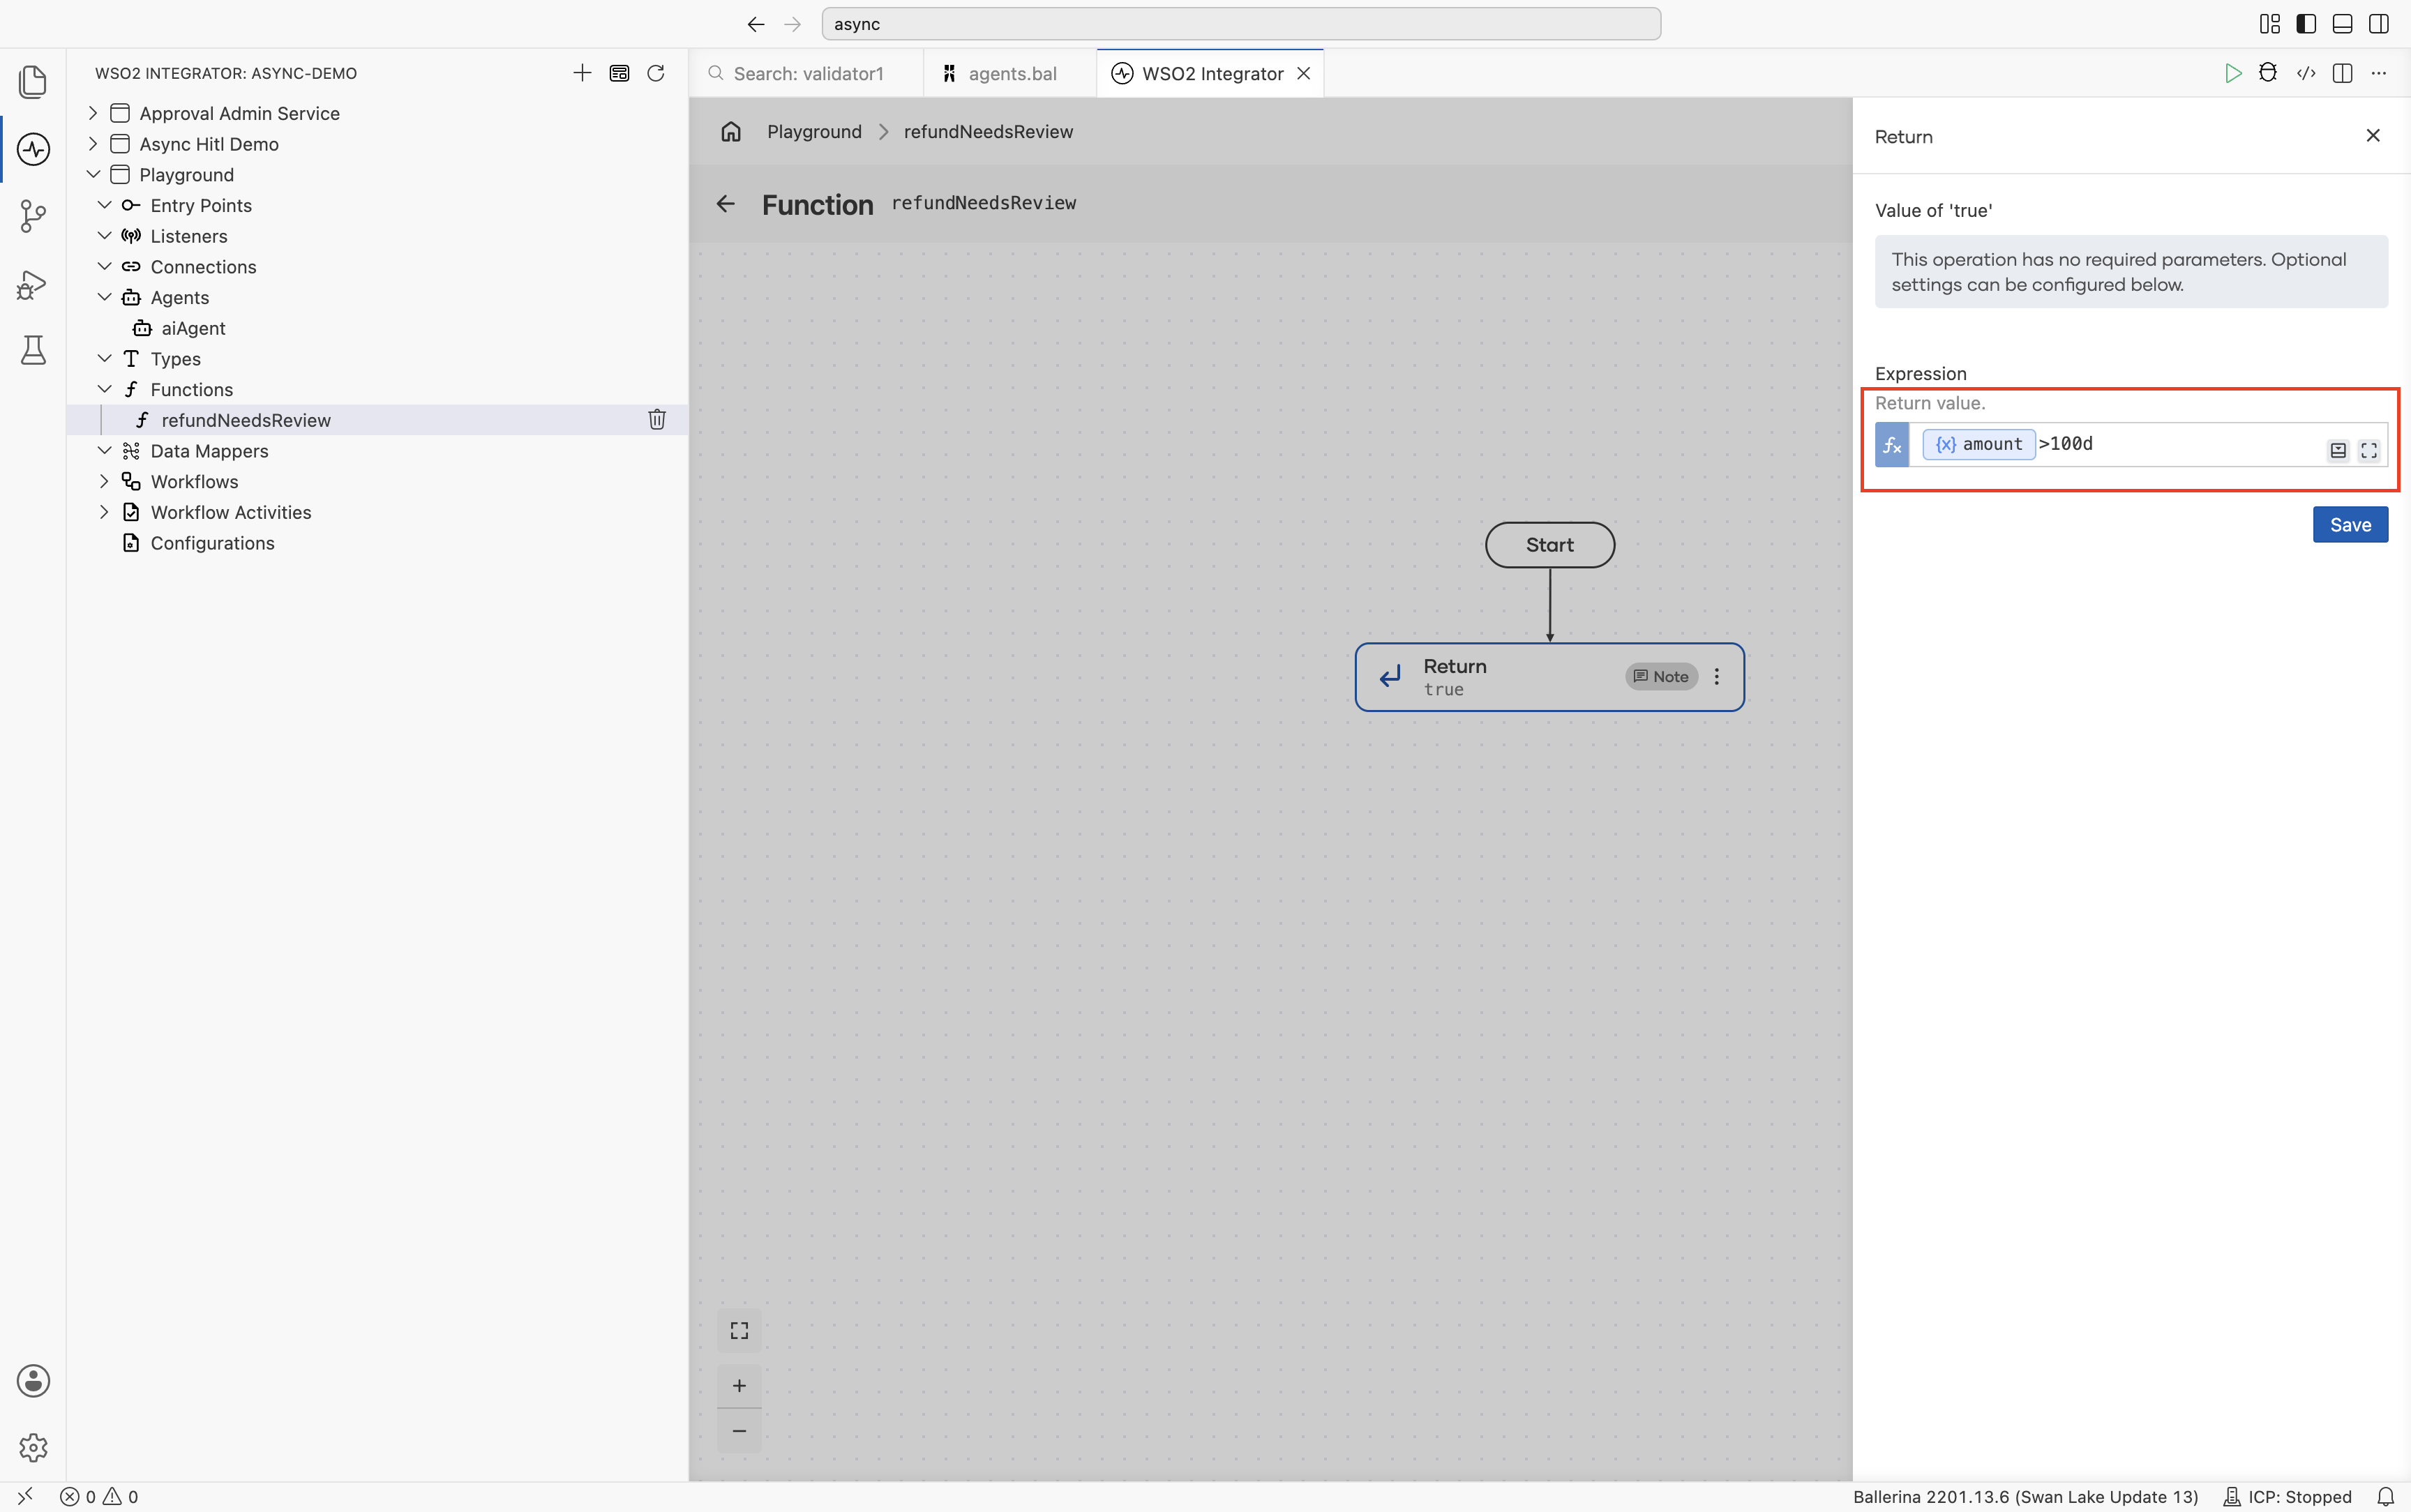Add new integration with plus icon
Viewport: 2411px width, 1512px height.
coord(582,73)
